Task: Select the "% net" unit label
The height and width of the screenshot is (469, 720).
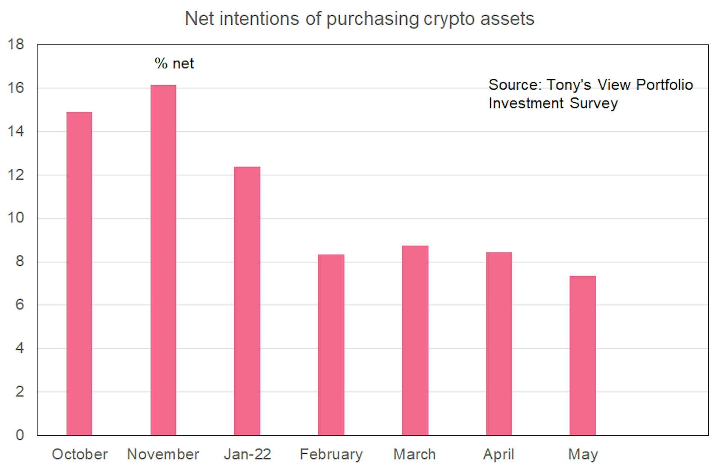Action: click(174, 64)
